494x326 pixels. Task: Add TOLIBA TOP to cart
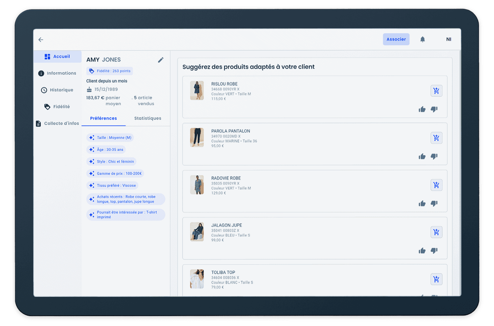(x=436, y=279)
